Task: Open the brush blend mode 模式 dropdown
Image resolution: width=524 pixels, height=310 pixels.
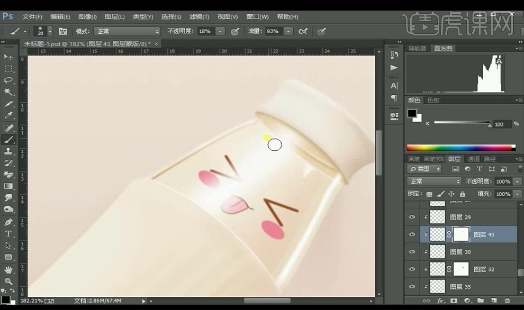Action: (127, 31)
